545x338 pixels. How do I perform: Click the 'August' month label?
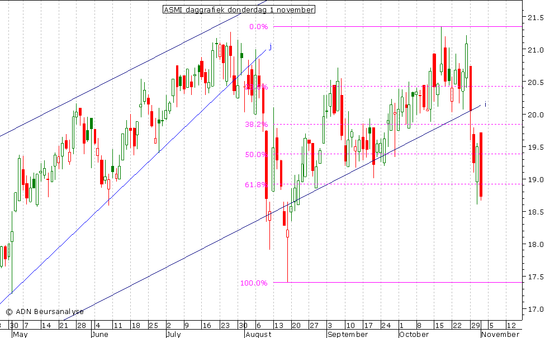[258, 334]
